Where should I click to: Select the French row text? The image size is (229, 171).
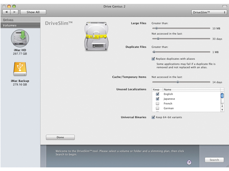168,103
